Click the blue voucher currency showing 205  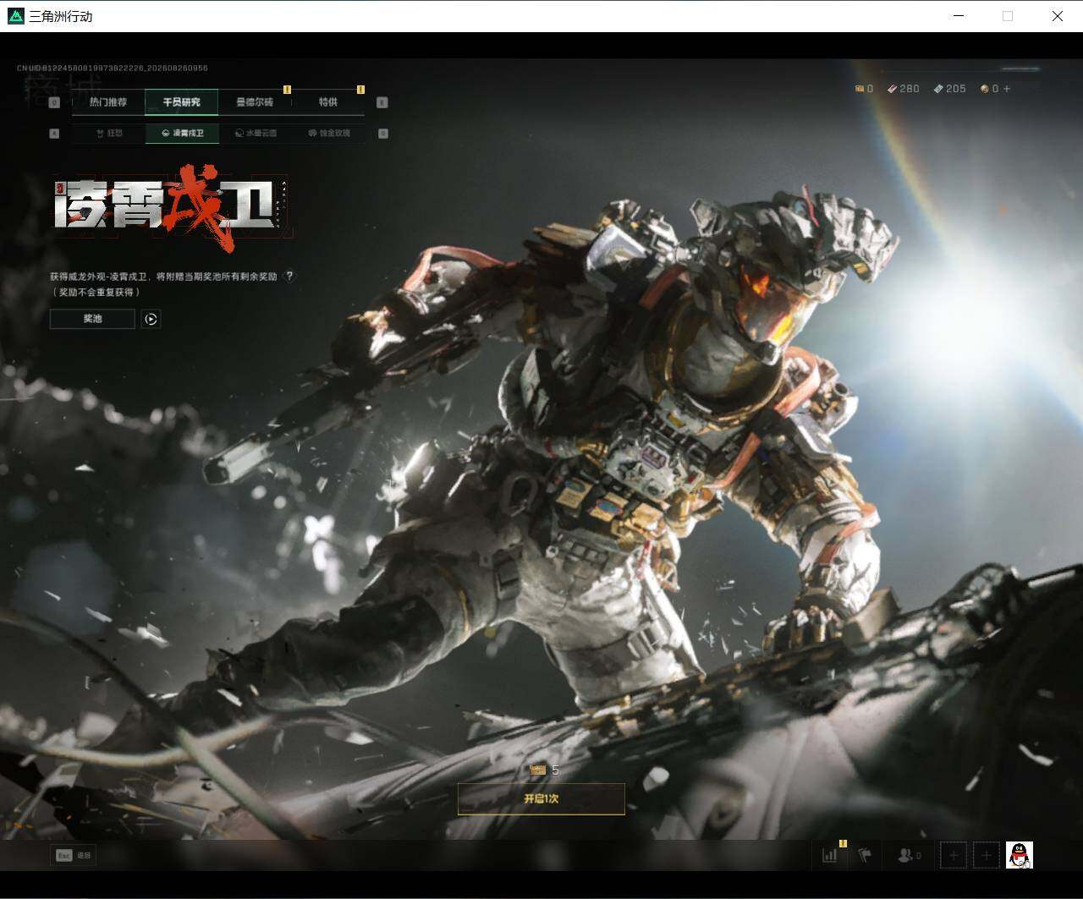coord(949,89)
